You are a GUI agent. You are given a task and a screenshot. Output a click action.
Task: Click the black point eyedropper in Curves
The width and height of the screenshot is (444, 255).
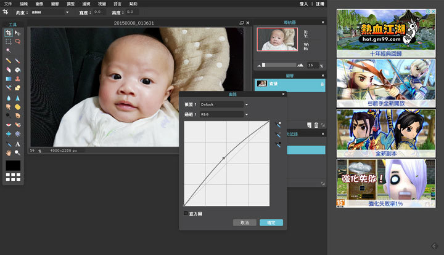click(x=279, y=144)
